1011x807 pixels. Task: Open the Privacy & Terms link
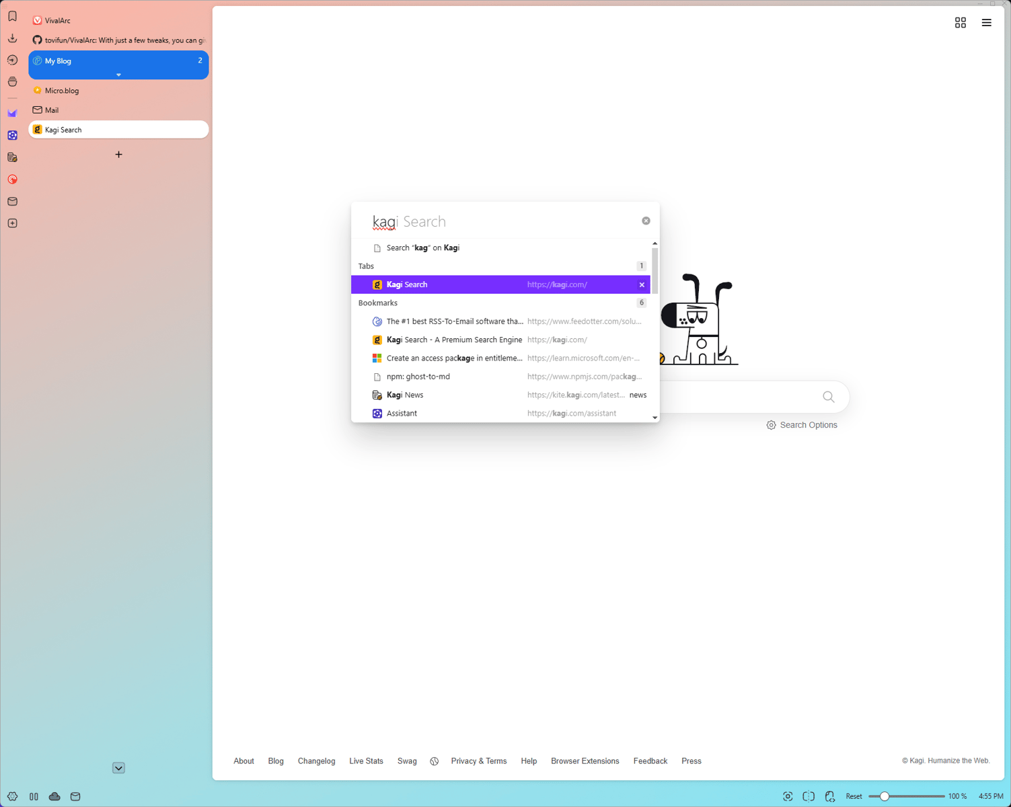tap(479, 761)
